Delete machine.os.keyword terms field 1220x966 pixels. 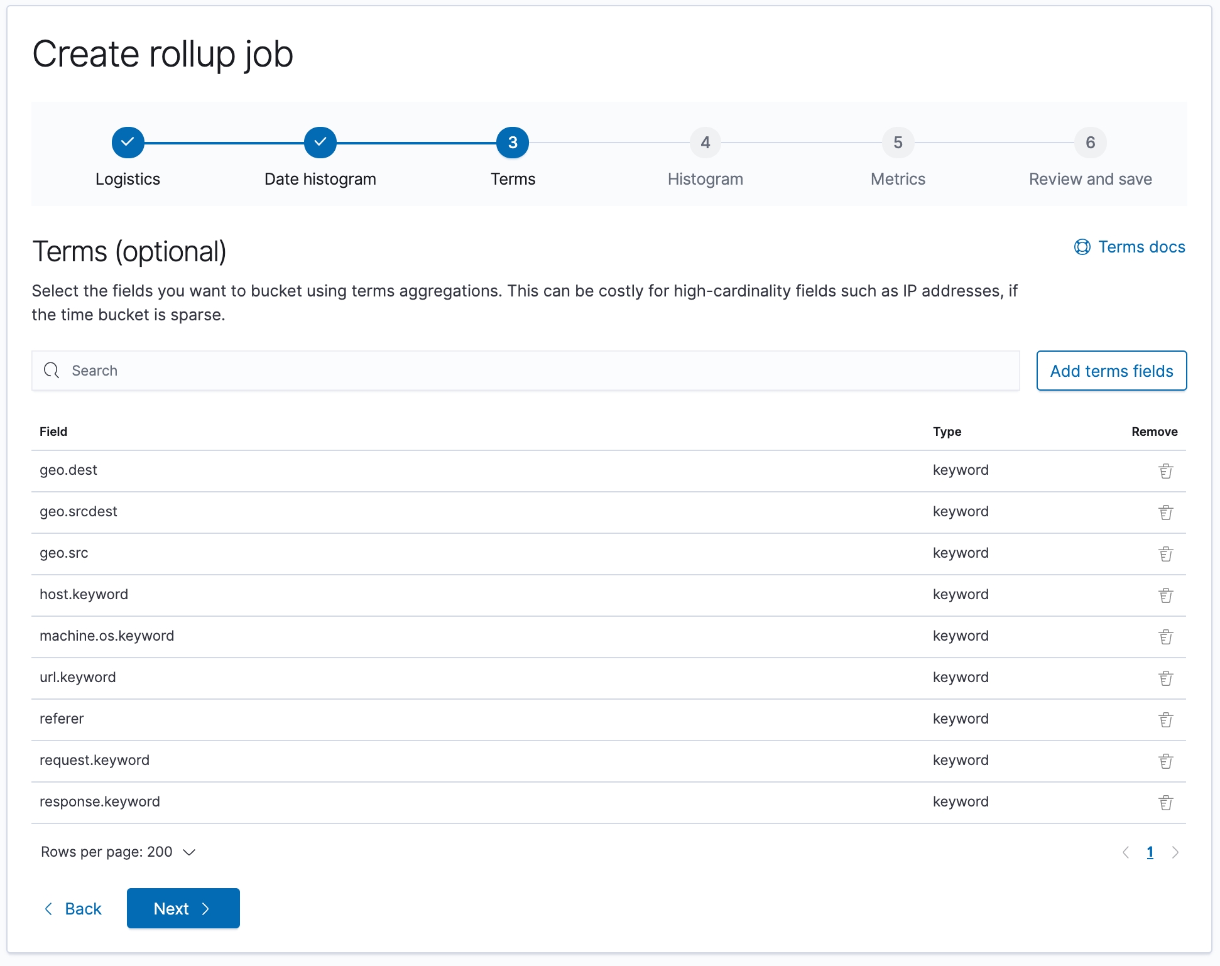(x=1165, y=637)
